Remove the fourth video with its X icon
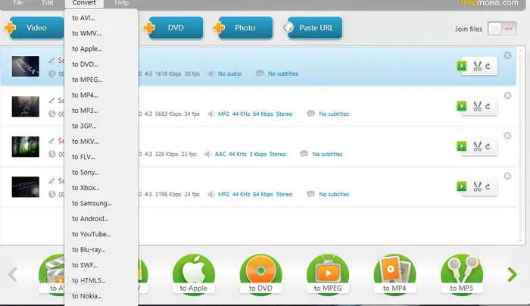 [x=507, y=176]
